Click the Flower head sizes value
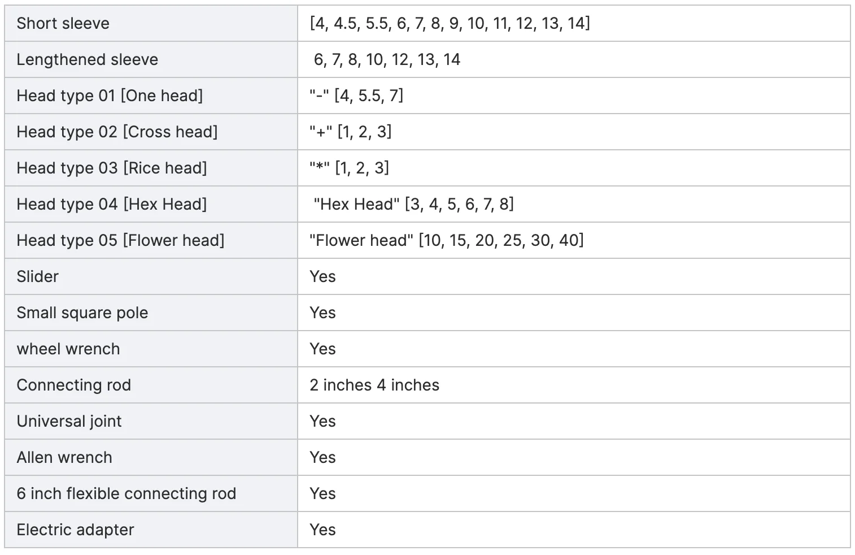The image size is (855, 555). tap(446, 240)
